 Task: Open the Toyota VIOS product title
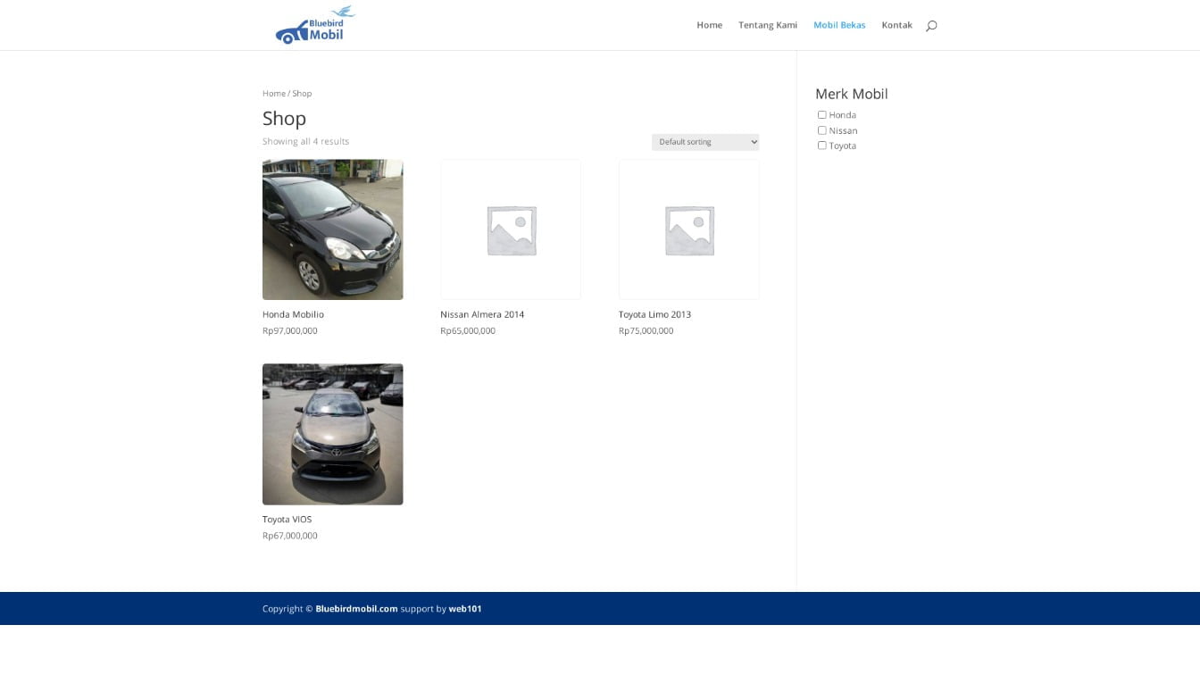pyautogui.click(x=287, y=519)
